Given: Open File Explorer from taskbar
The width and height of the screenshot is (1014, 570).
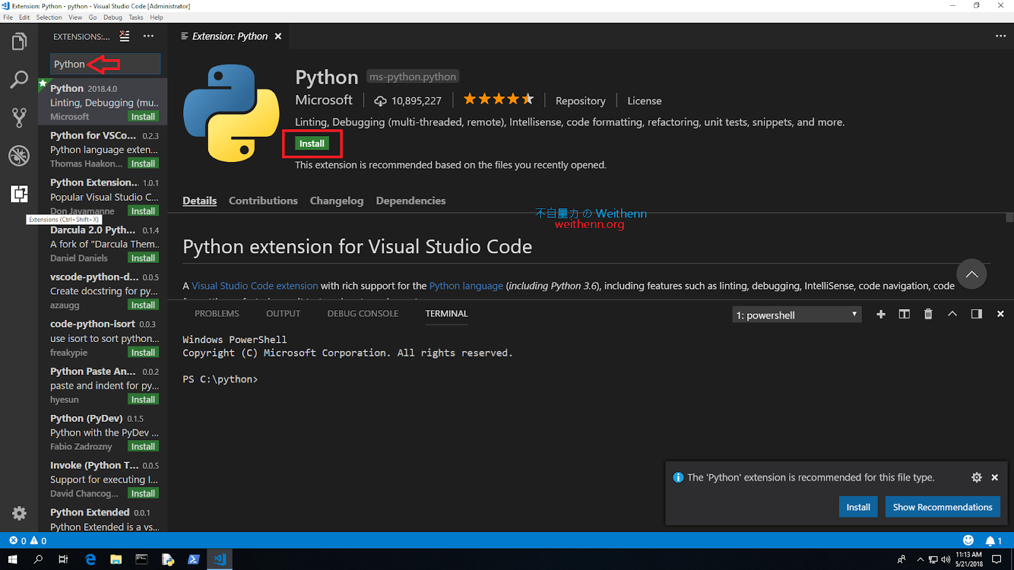Looking at the screenshot, I should 116,559.
